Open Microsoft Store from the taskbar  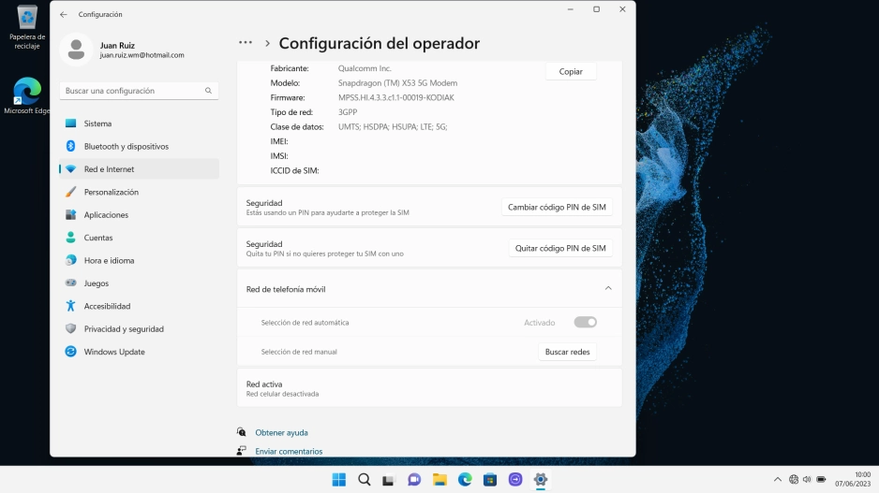(490, 480)
